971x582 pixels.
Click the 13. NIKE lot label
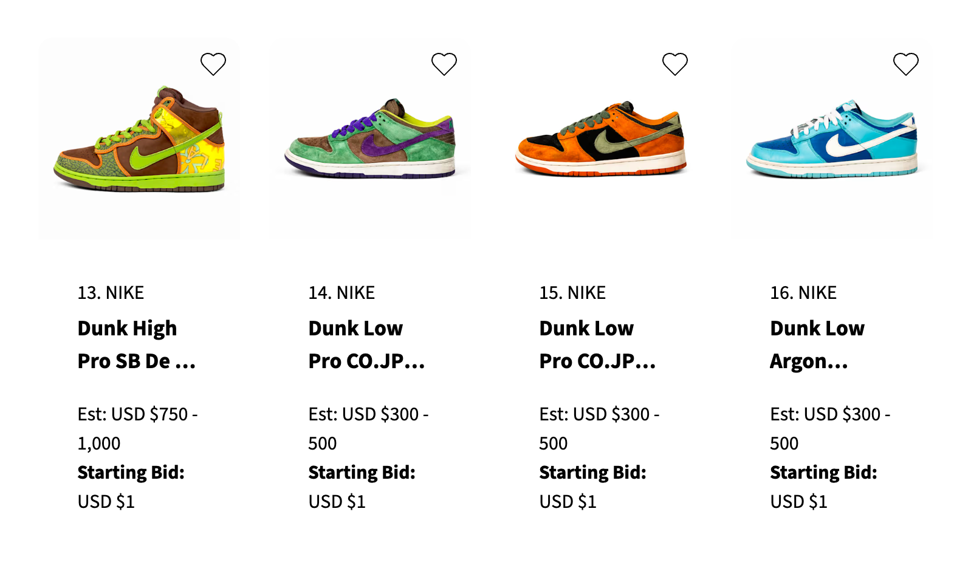pos(111,293)
